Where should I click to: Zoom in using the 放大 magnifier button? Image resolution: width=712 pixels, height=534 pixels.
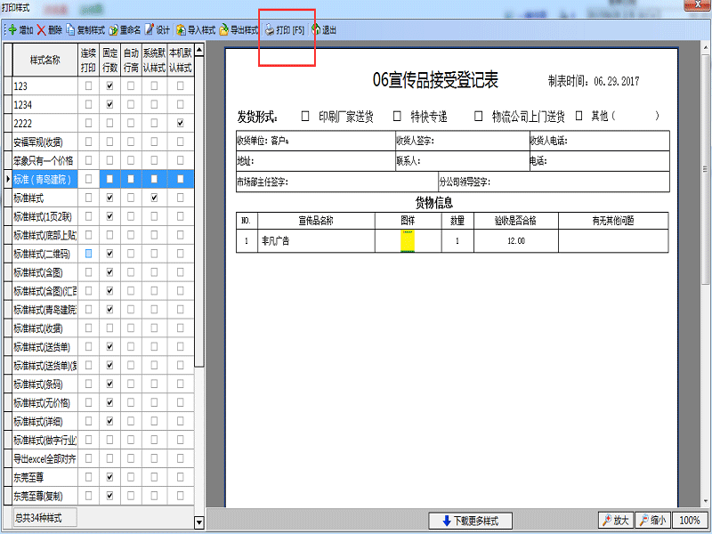(616, 520)
